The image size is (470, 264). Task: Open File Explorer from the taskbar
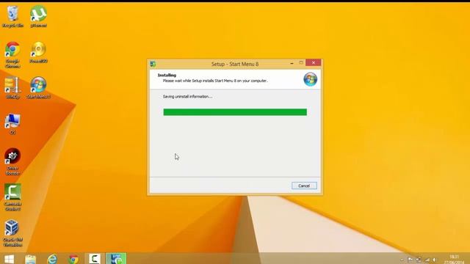pos(31,259)
